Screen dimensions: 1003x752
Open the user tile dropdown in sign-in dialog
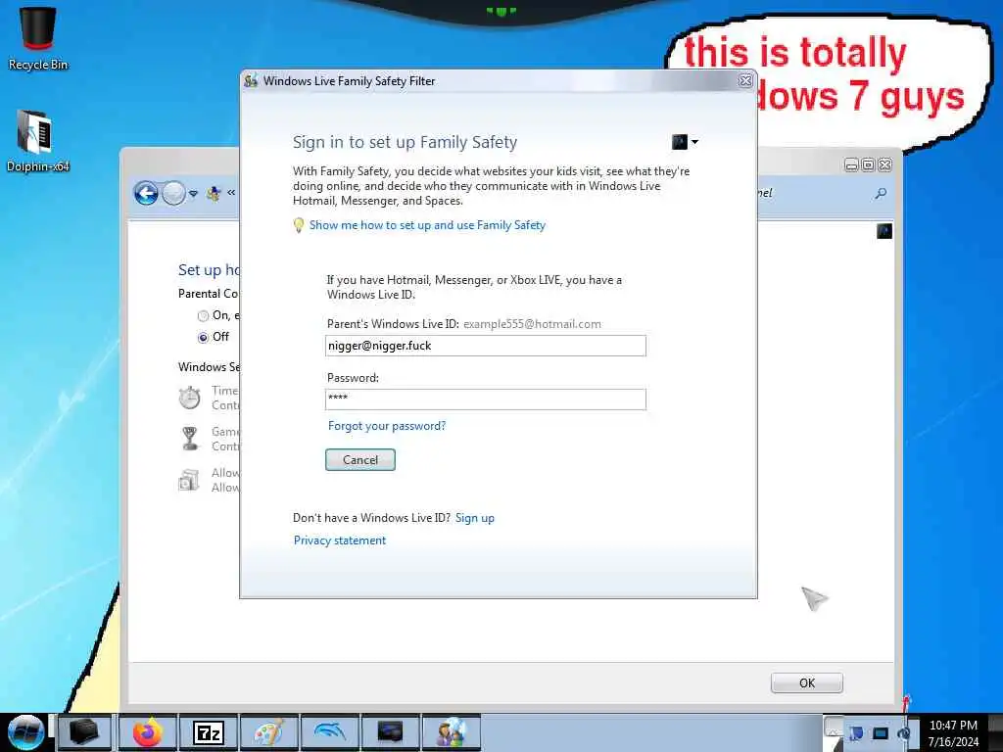tap(694, 142)
